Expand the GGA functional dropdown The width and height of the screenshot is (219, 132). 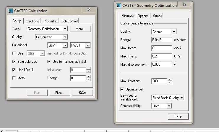65,45
